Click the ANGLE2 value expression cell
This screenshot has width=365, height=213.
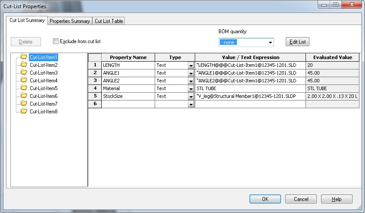pos(250,81)
